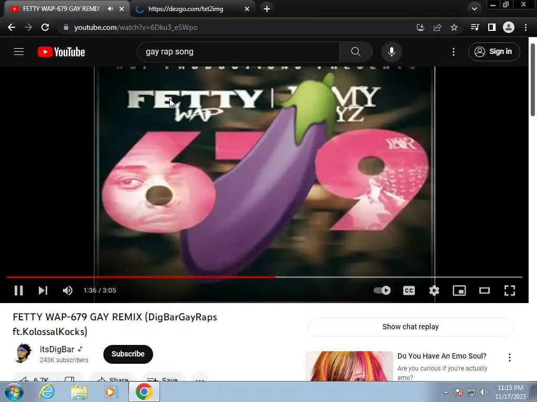Focus the YouTube search box

(x=238, y=52)
